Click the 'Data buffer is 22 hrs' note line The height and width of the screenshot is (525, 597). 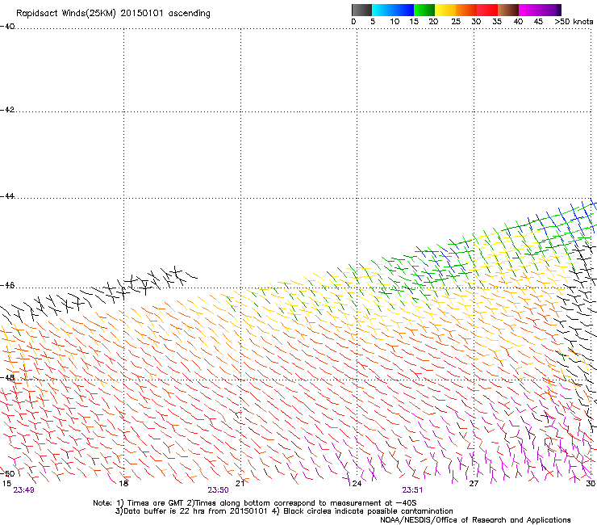pyautogui.click(x=284, y=511)
